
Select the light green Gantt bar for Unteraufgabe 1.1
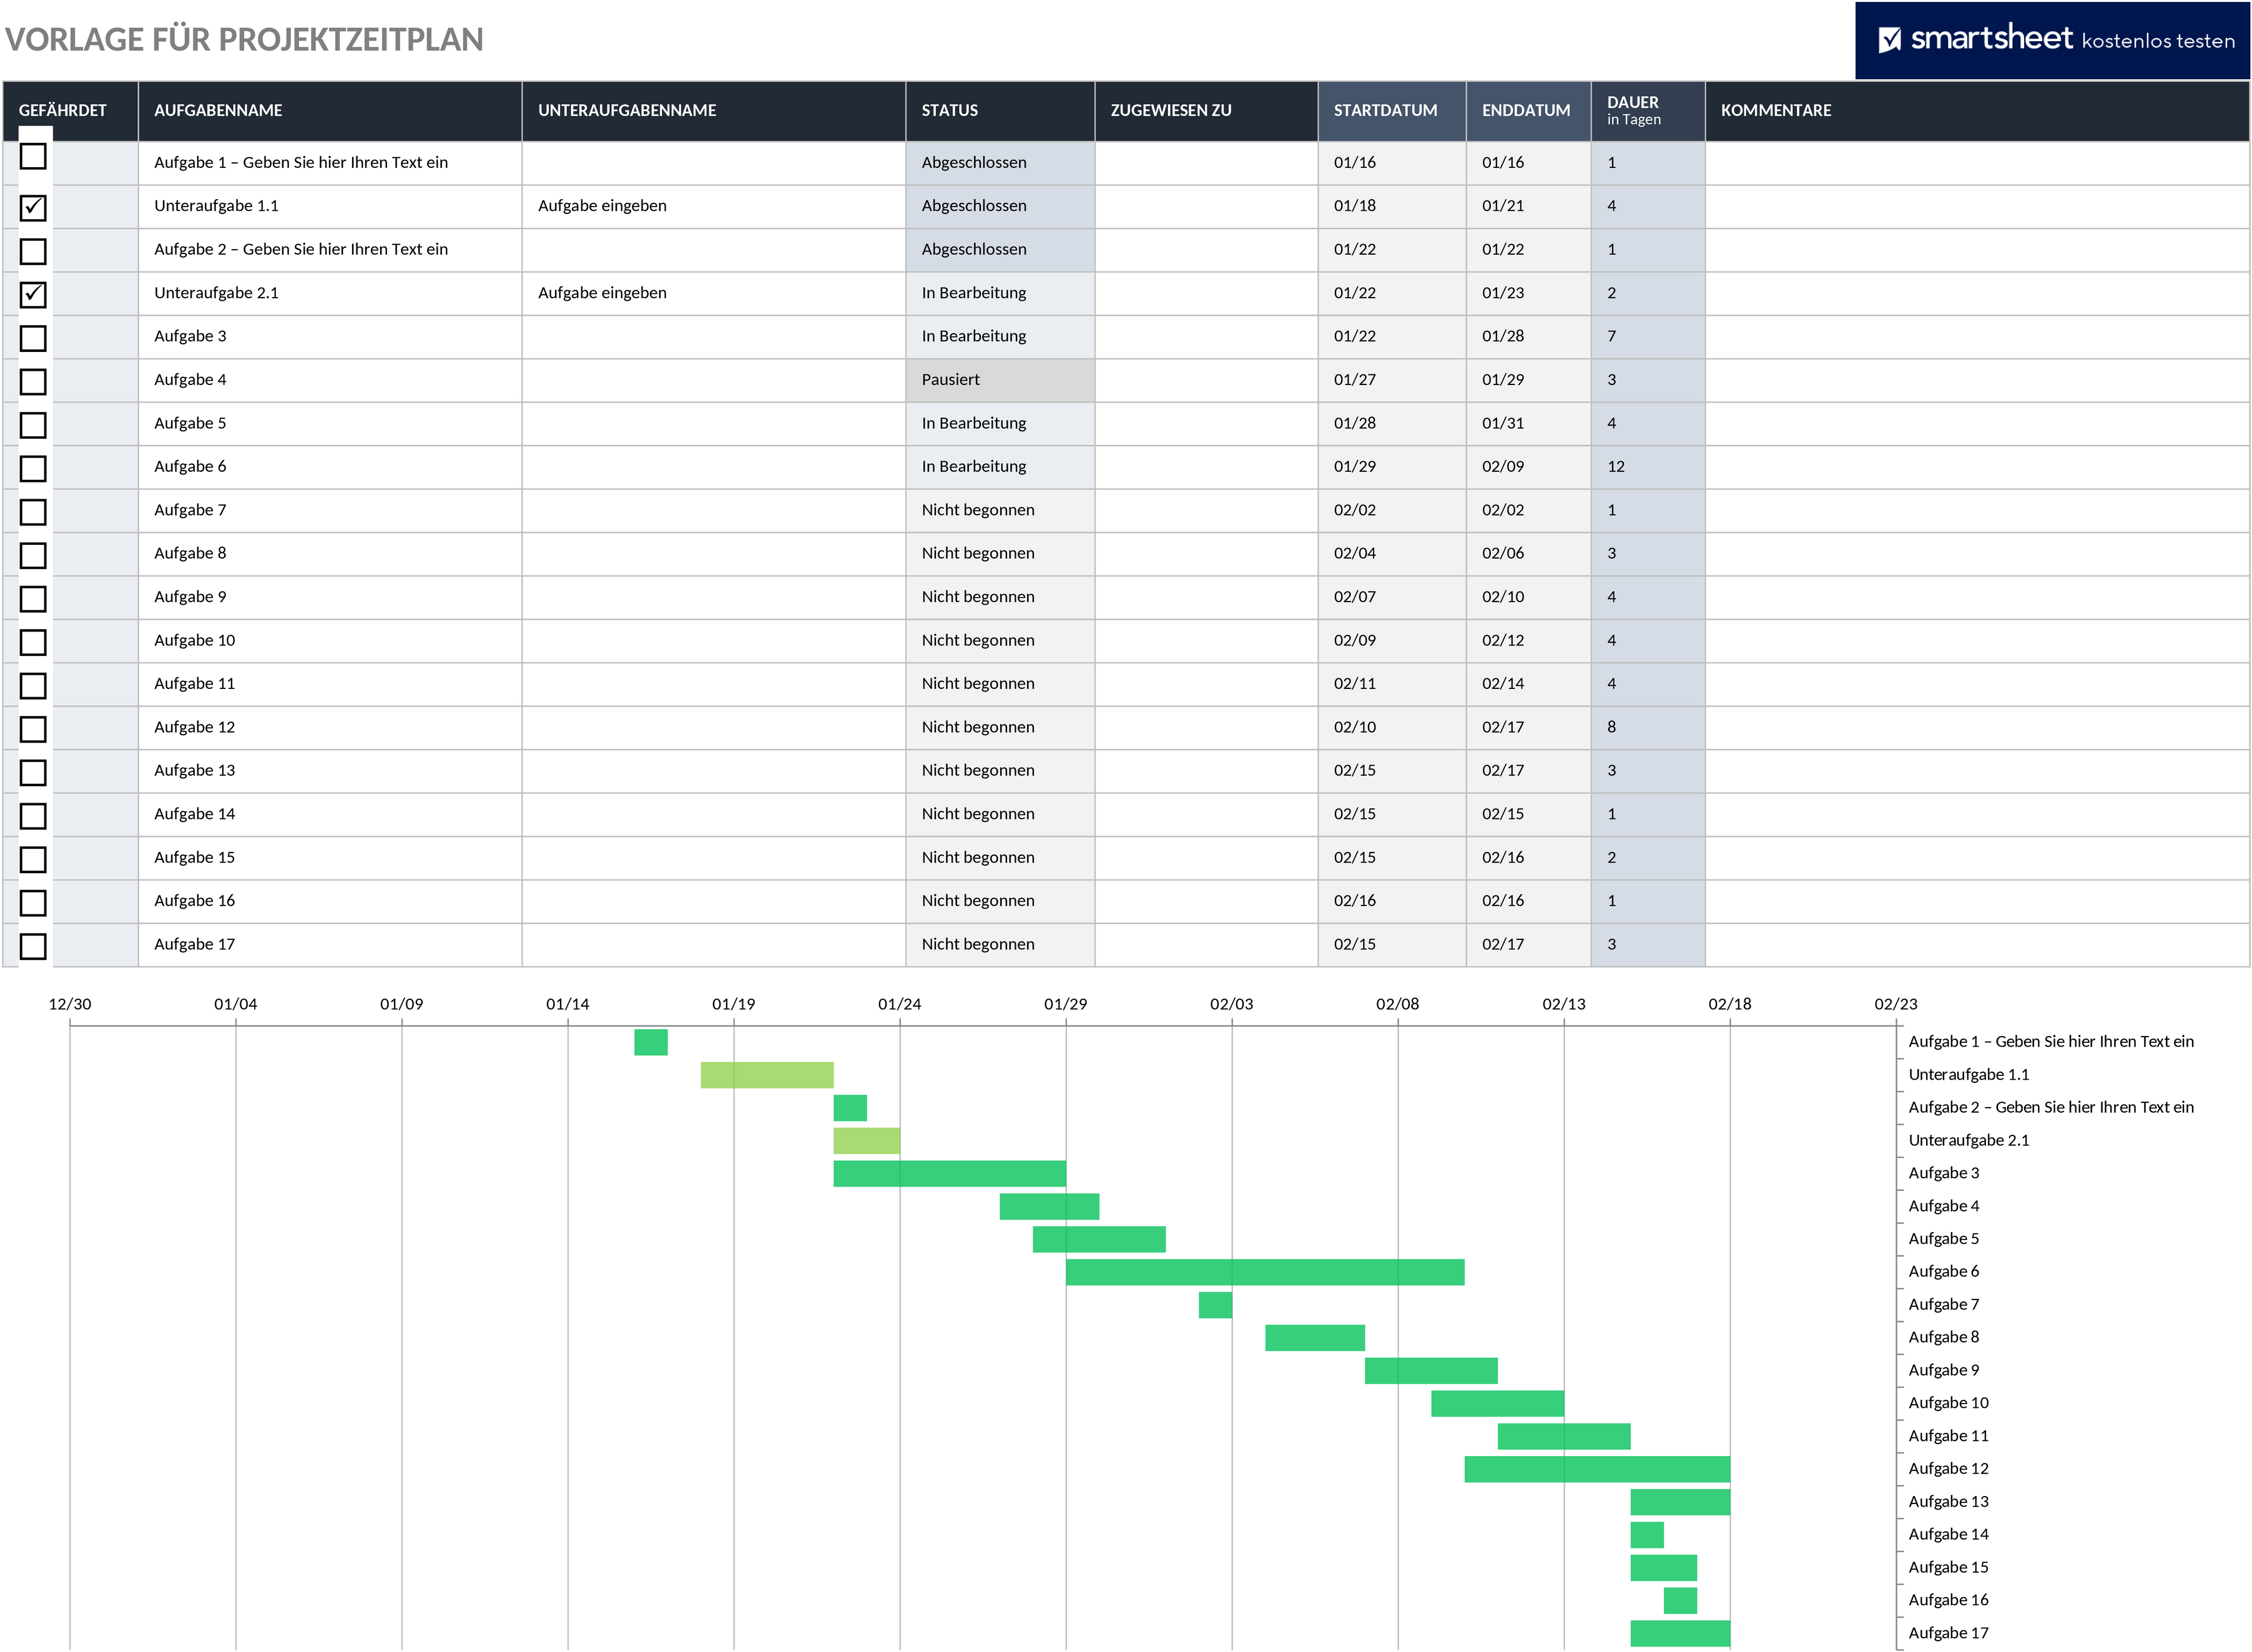click(x=766, y=1075)
